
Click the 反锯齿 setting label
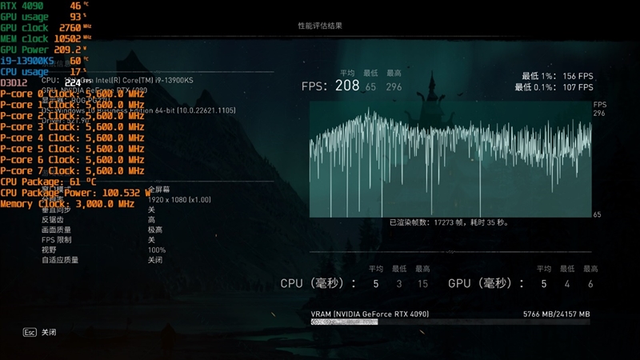tap(53, 219)
